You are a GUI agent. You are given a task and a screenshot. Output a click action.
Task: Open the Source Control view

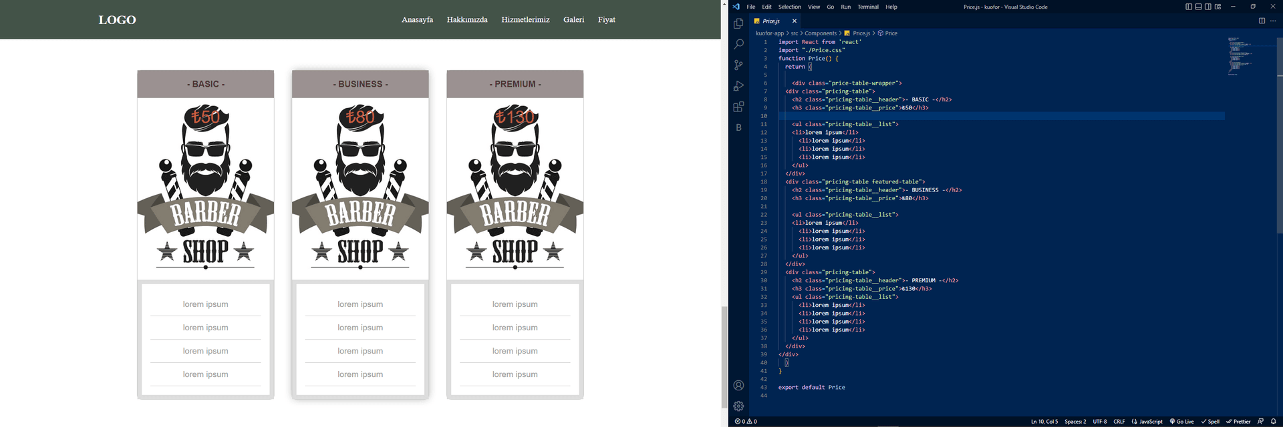coord(738,65)
